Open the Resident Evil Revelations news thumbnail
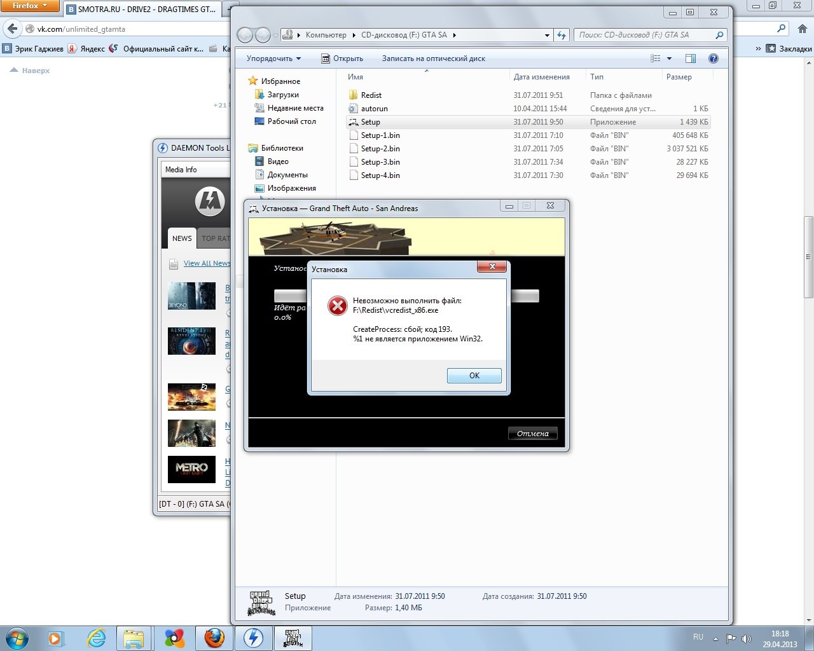This screenshot has width=814, height=651. [191, 341]
